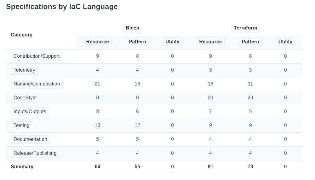This screenshot has width=315, height=180.
Task: Click Terraform Pattern count 4 in Release/Publishing row
Action: 250,154
